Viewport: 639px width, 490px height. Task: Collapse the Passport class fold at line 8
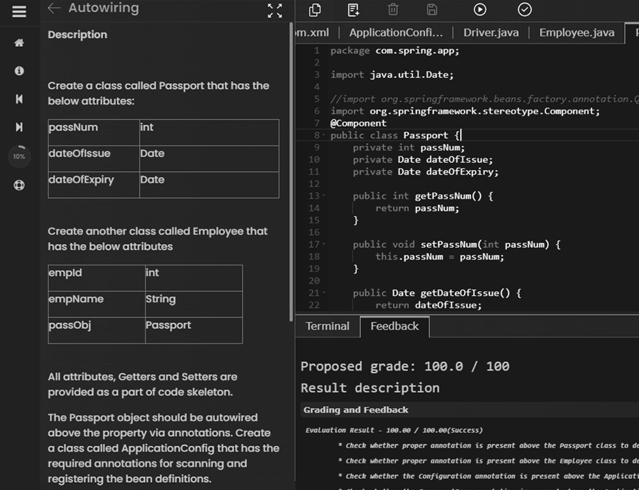(x=325, y=135)
